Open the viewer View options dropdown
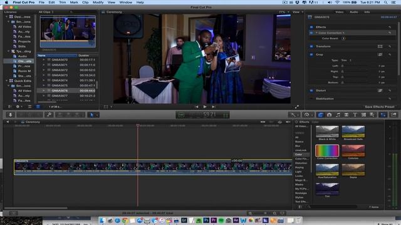 tap(298, 12)
